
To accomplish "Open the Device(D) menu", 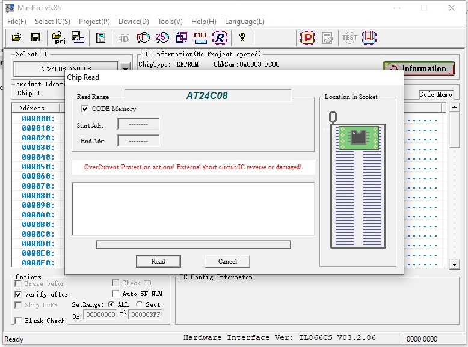I will pos(134,22).
